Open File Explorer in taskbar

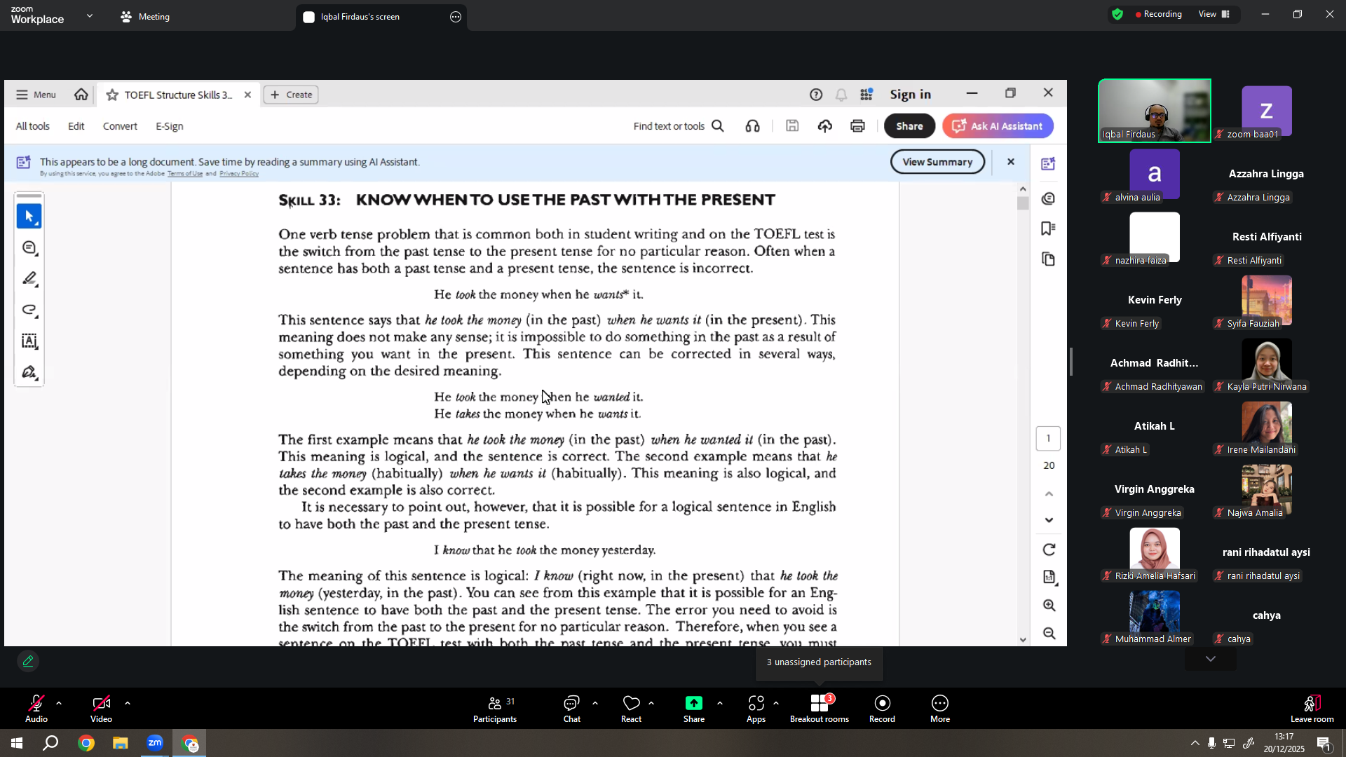pyautogui.click(x=121, y=743)
